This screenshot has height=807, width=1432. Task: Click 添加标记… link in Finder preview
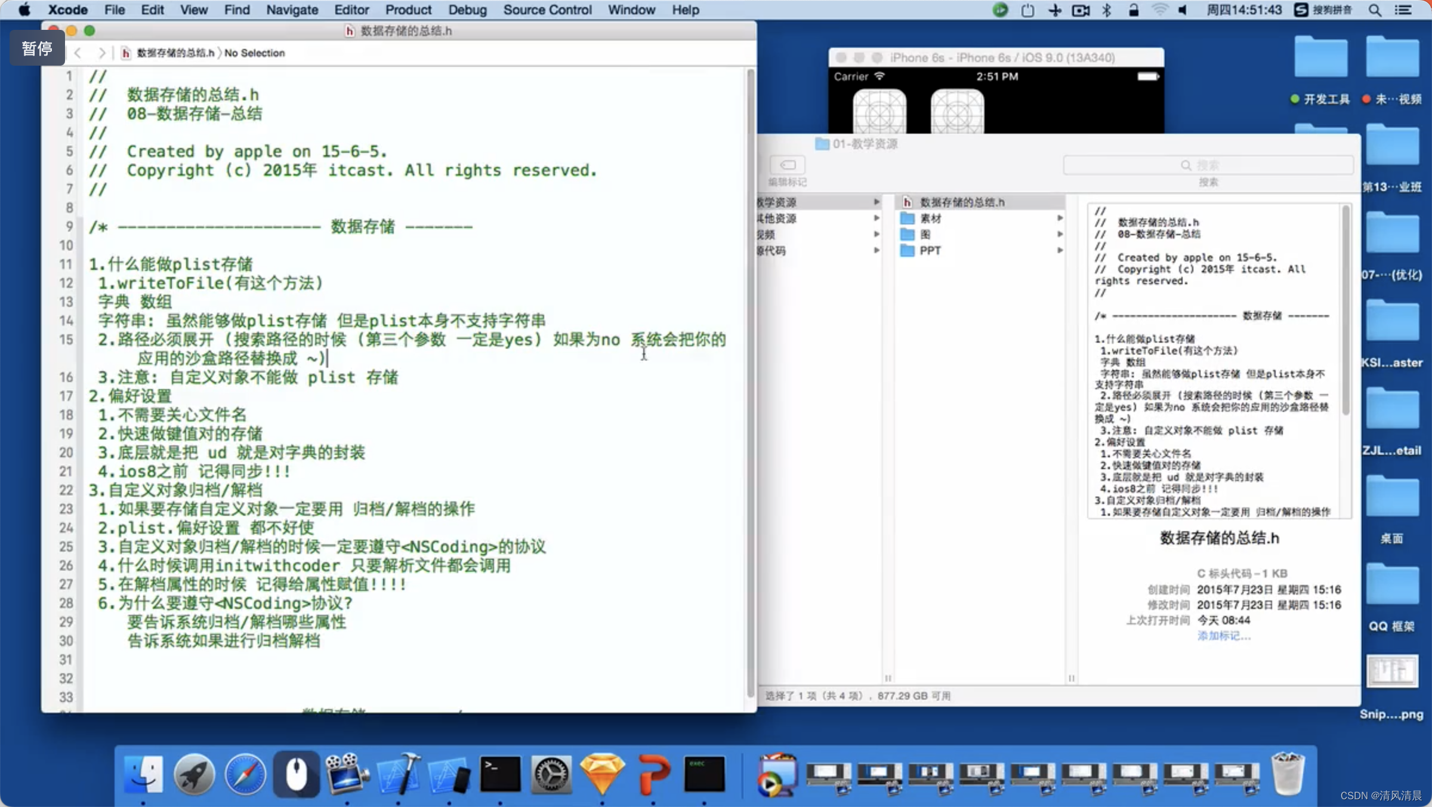coord(1224,636)
